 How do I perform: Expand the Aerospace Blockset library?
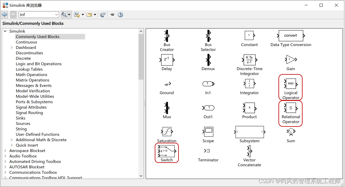(5, 151)
